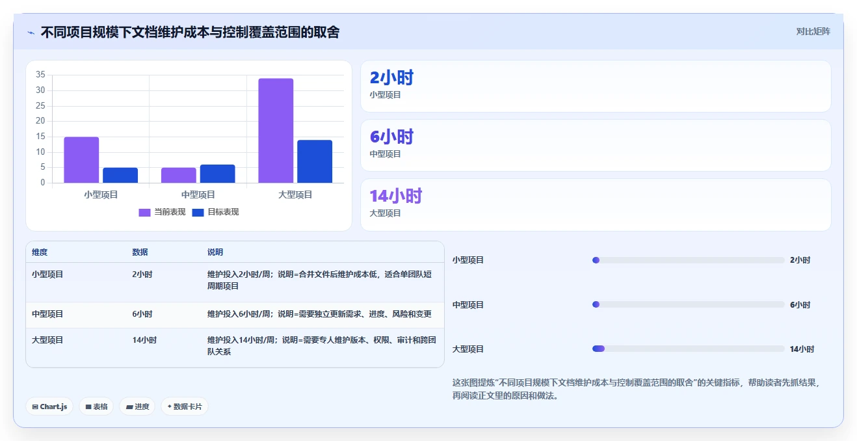
Task: Click description starting 维护投入6小时/周
Action: [319, 314]
